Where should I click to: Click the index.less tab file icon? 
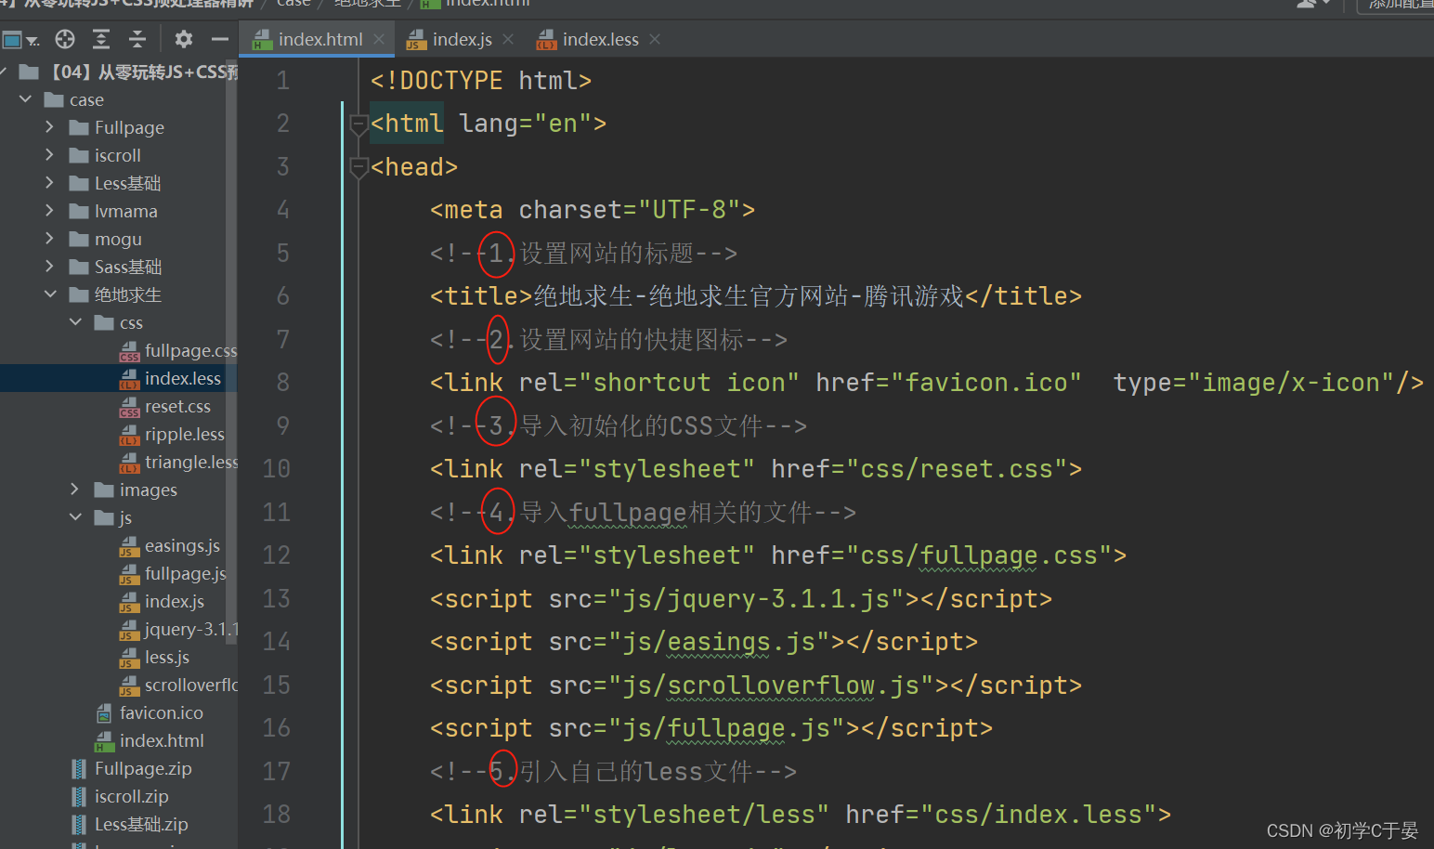click(546, 40)
